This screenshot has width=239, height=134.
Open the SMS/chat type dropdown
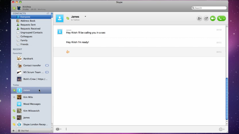click(59, 129)
